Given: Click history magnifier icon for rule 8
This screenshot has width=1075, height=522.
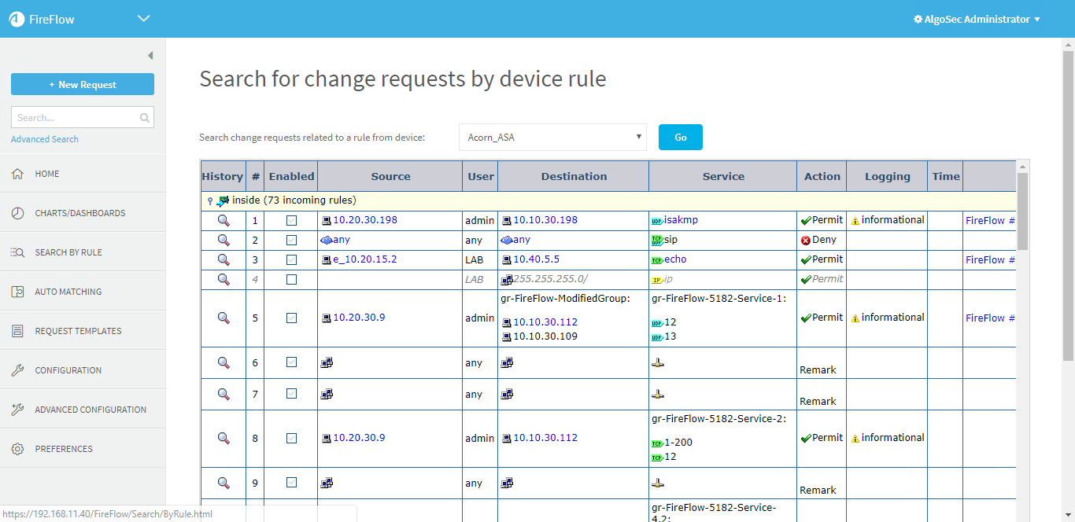Looking at the screenshot, I should [223, 438].
